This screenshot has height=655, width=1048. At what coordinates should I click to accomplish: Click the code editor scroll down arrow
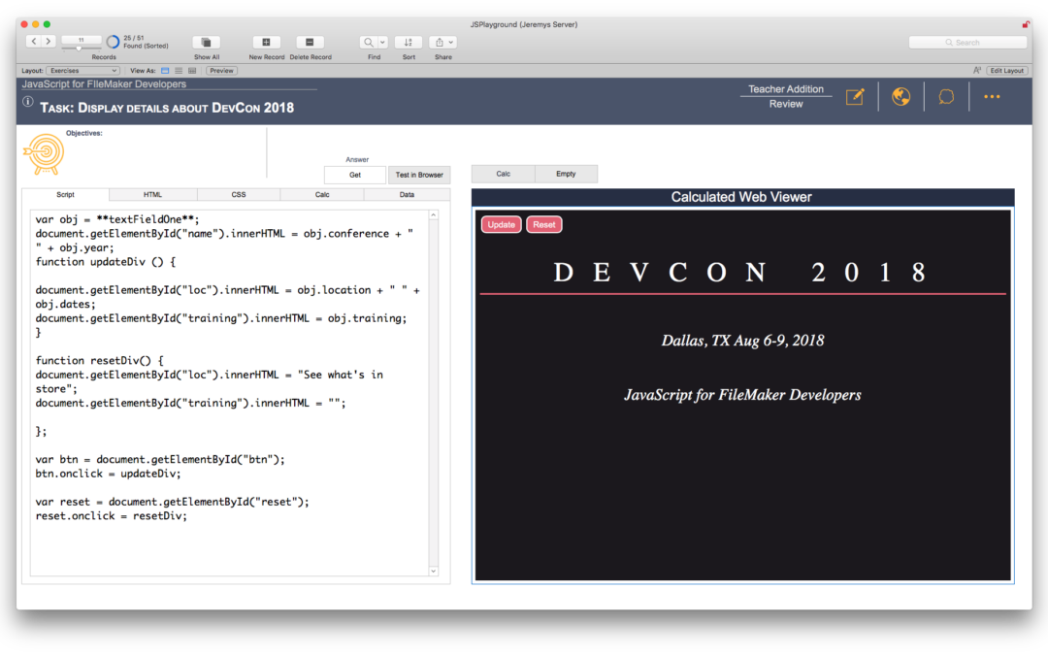(433, 571)
